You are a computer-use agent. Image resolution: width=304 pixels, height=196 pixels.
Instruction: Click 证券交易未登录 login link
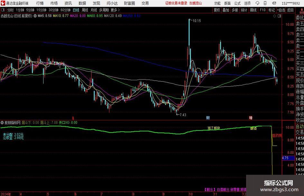[x=176, y=3]
